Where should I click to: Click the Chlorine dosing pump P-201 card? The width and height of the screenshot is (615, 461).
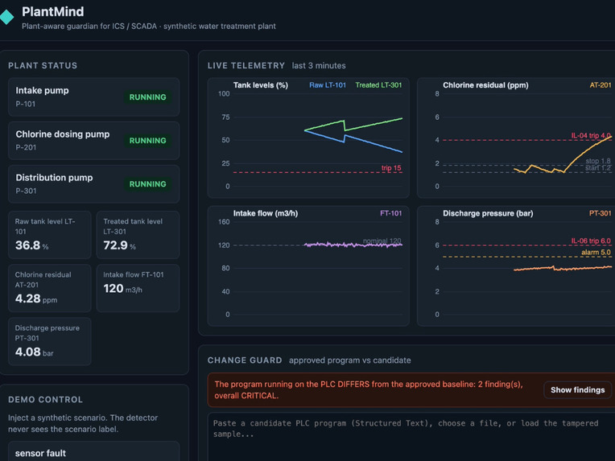(93, 140)
